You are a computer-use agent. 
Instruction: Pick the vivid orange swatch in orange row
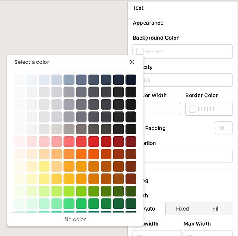[81, 154]
